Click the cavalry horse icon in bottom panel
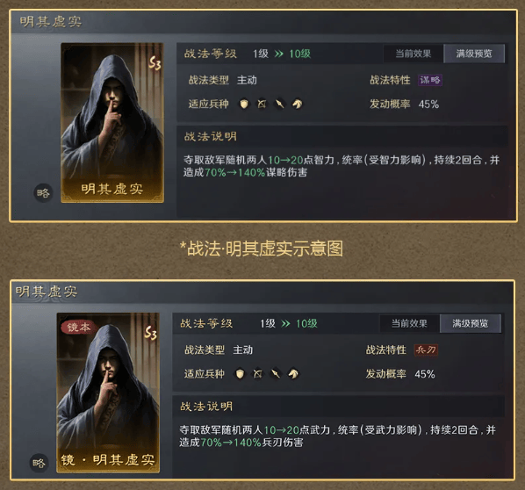Screen dimensions: 525x490 pos(293,374)
